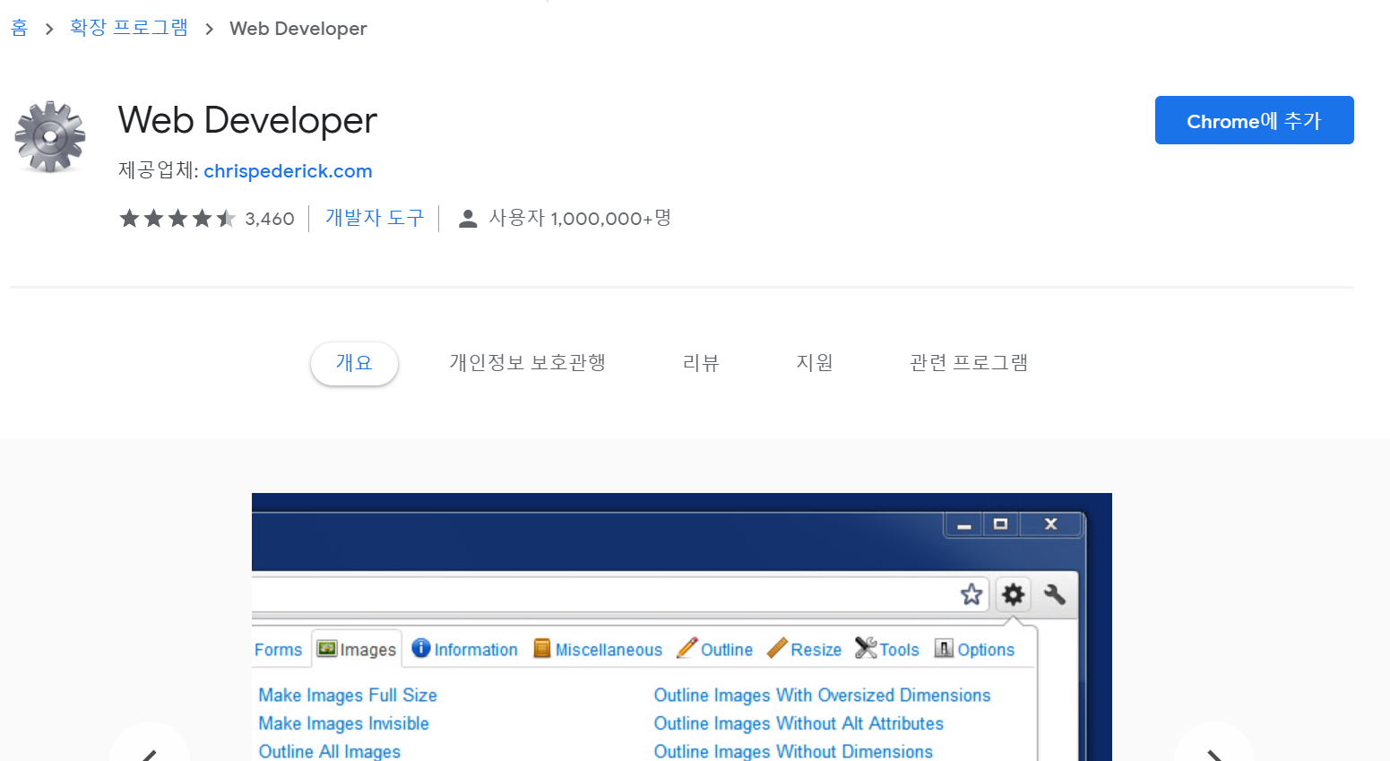This screenshot has height=761, width=1390.
Task: Click Make Images Invisible
Action: tap(344, 723)
